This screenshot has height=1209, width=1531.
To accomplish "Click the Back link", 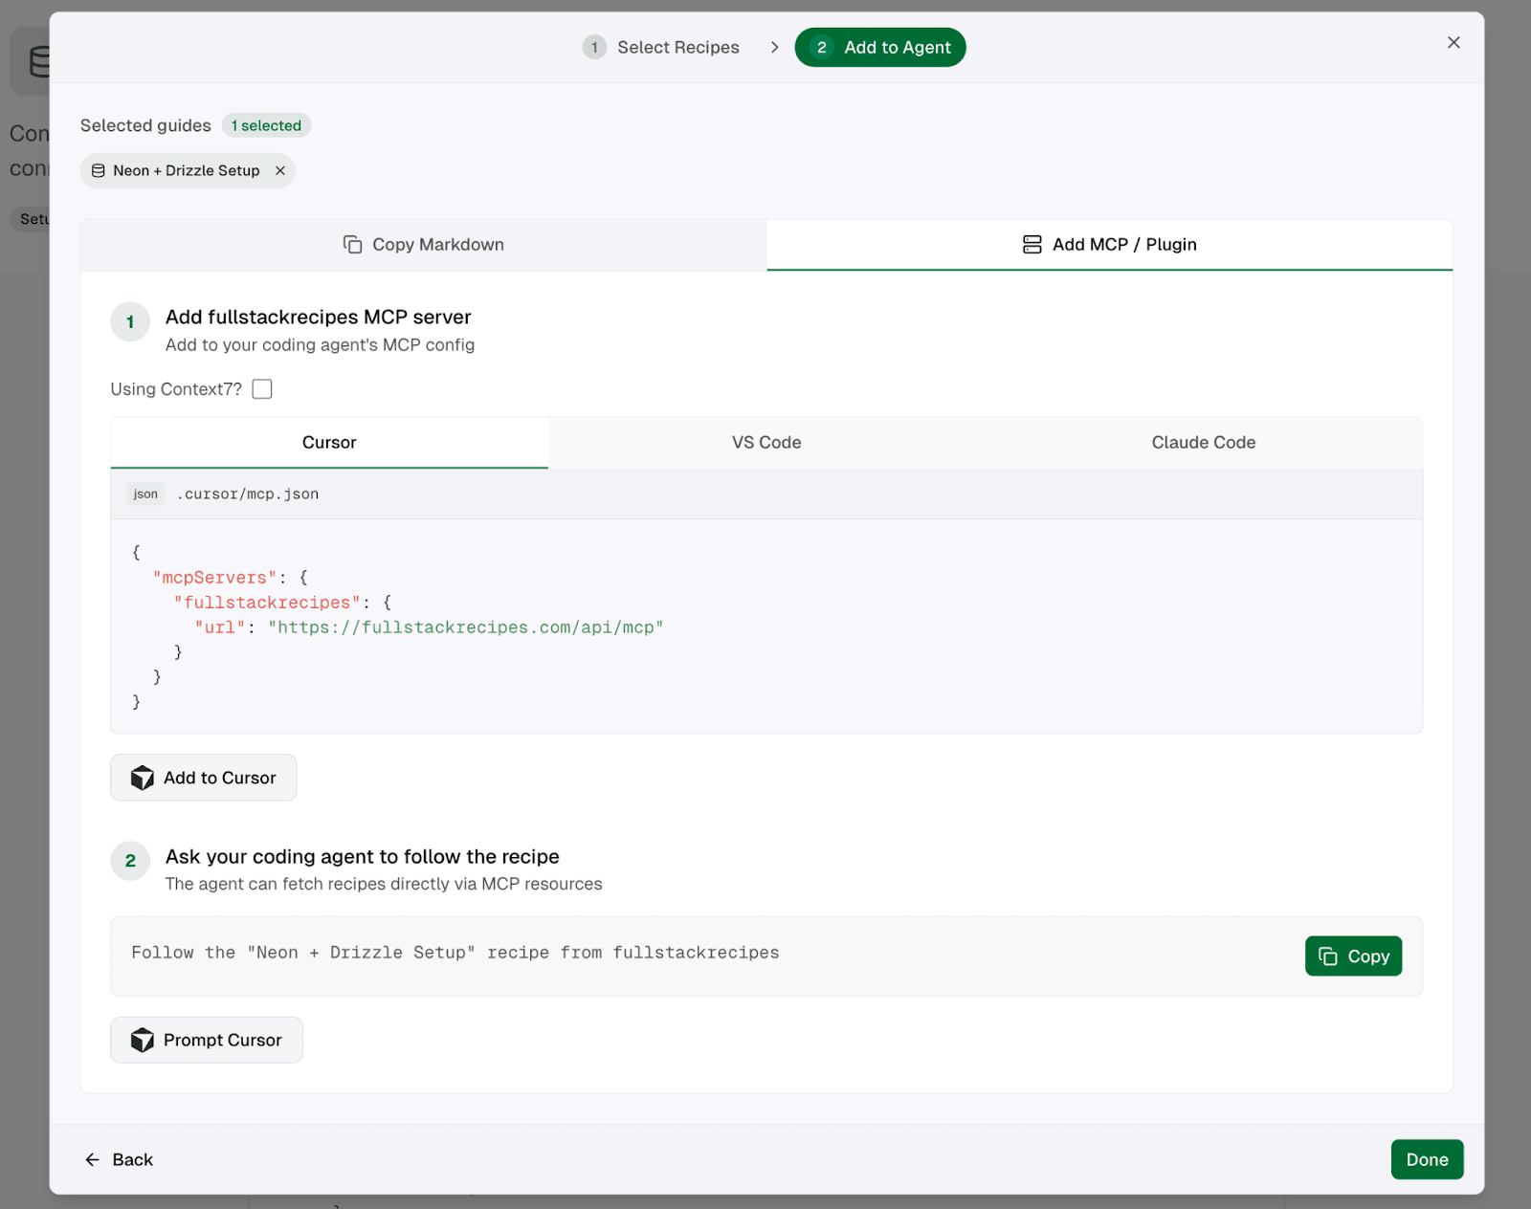I will pyautogui.click(x=132, y=1160).
